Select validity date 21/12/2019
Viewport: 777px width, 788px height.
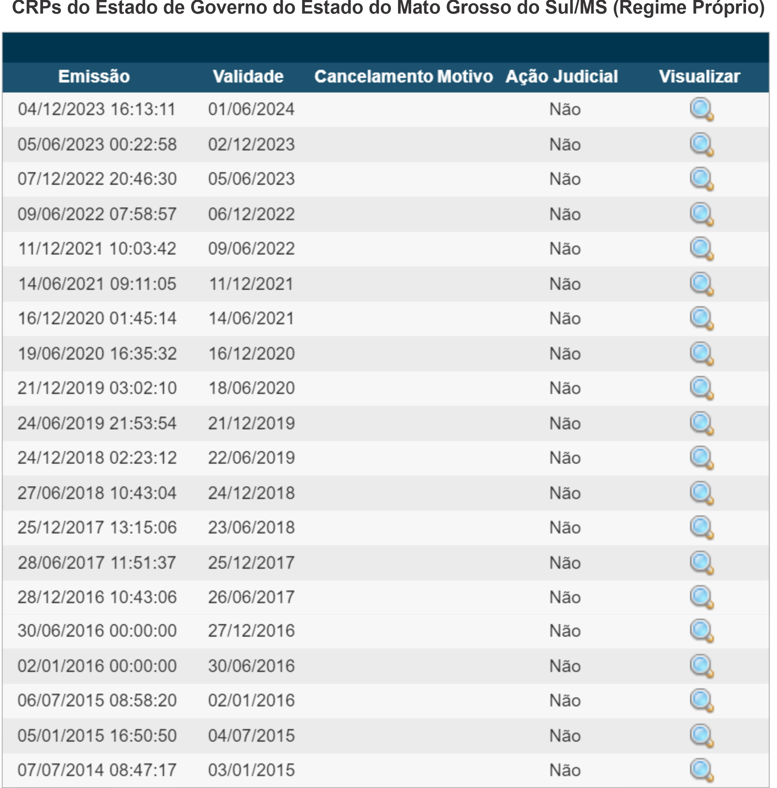[x=251, y=424]
